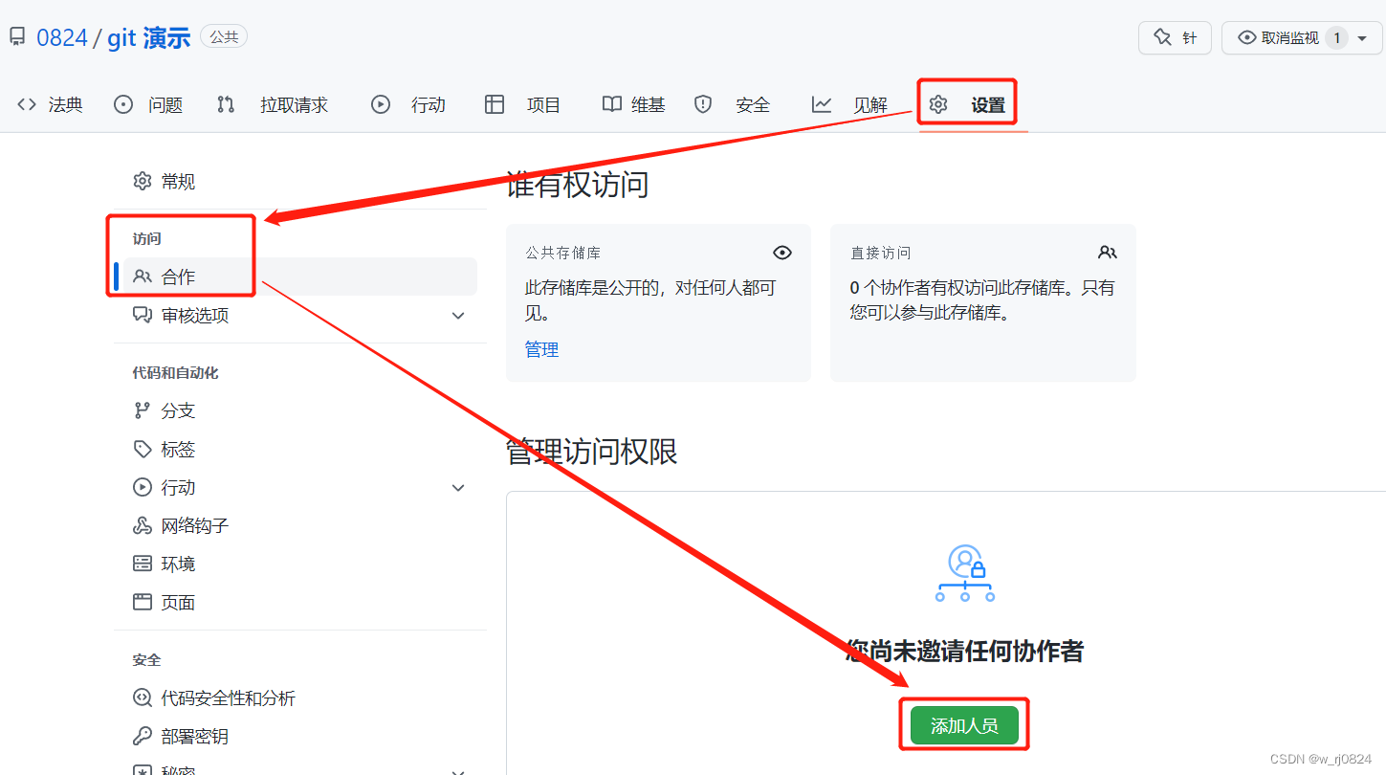Open 页面 in the sidebar
The height and width of the screenshot is (775, 1386).
point(179,602)
